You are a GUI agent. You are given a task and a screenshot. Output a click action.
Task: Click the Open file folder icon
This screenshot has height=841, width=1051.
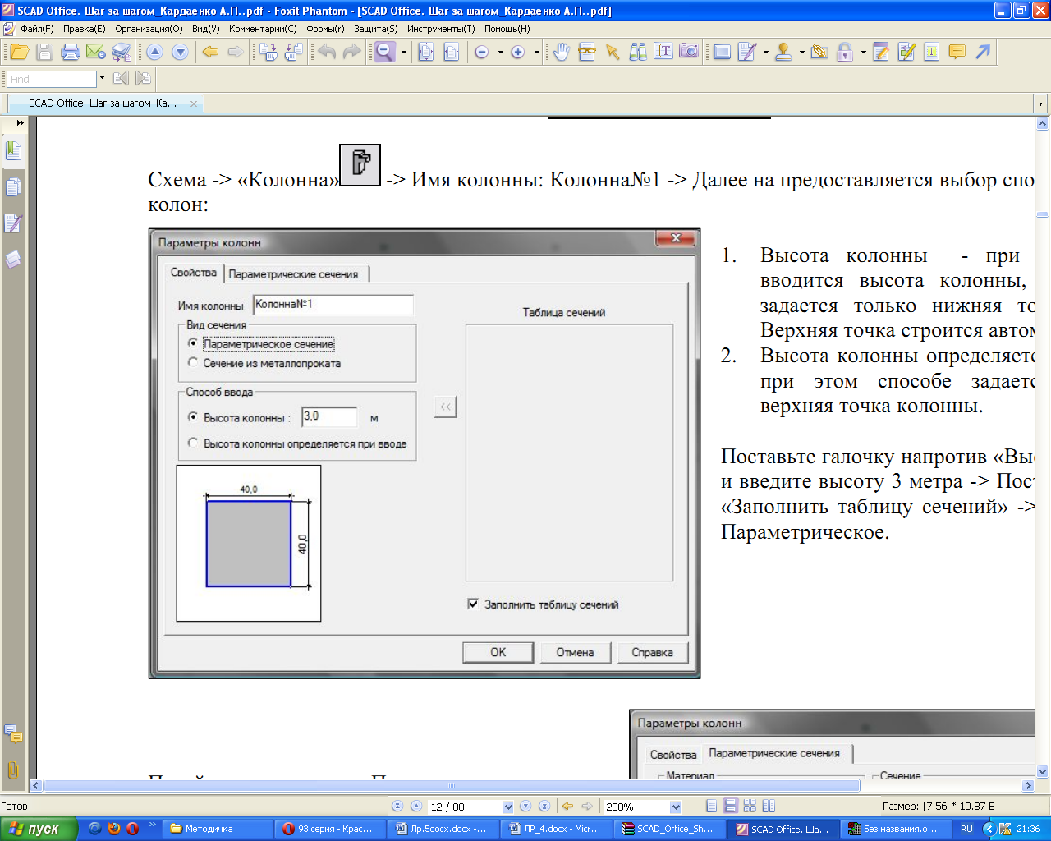20,53
